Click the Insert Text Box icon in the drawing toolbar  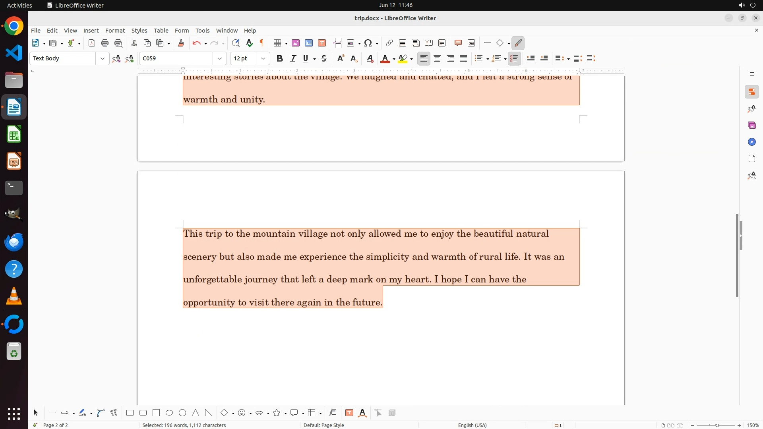[x=349, y=413]
